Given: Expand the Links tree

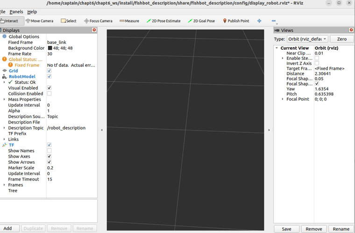Looking at the screenshot, I should [x=4, y=139].
